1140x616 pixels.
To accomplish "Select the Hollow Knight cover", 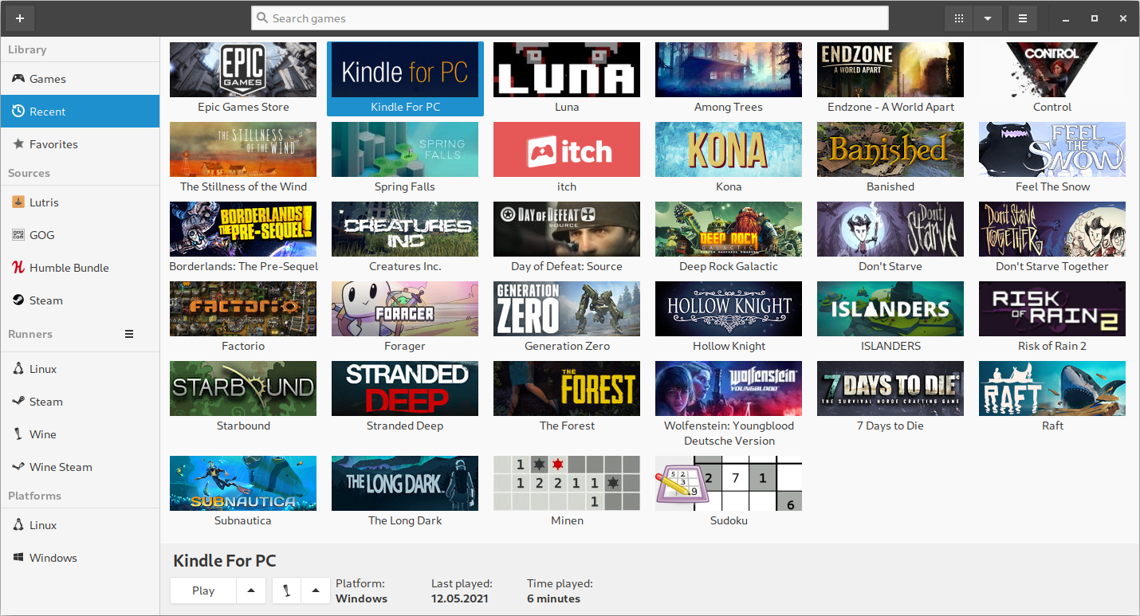I will pyautogui.click(x=729, y=308).
